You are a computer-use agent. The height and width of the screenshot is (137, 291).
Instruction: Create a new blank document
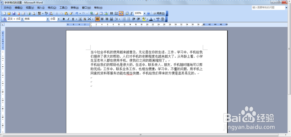[x=4, y=13]
